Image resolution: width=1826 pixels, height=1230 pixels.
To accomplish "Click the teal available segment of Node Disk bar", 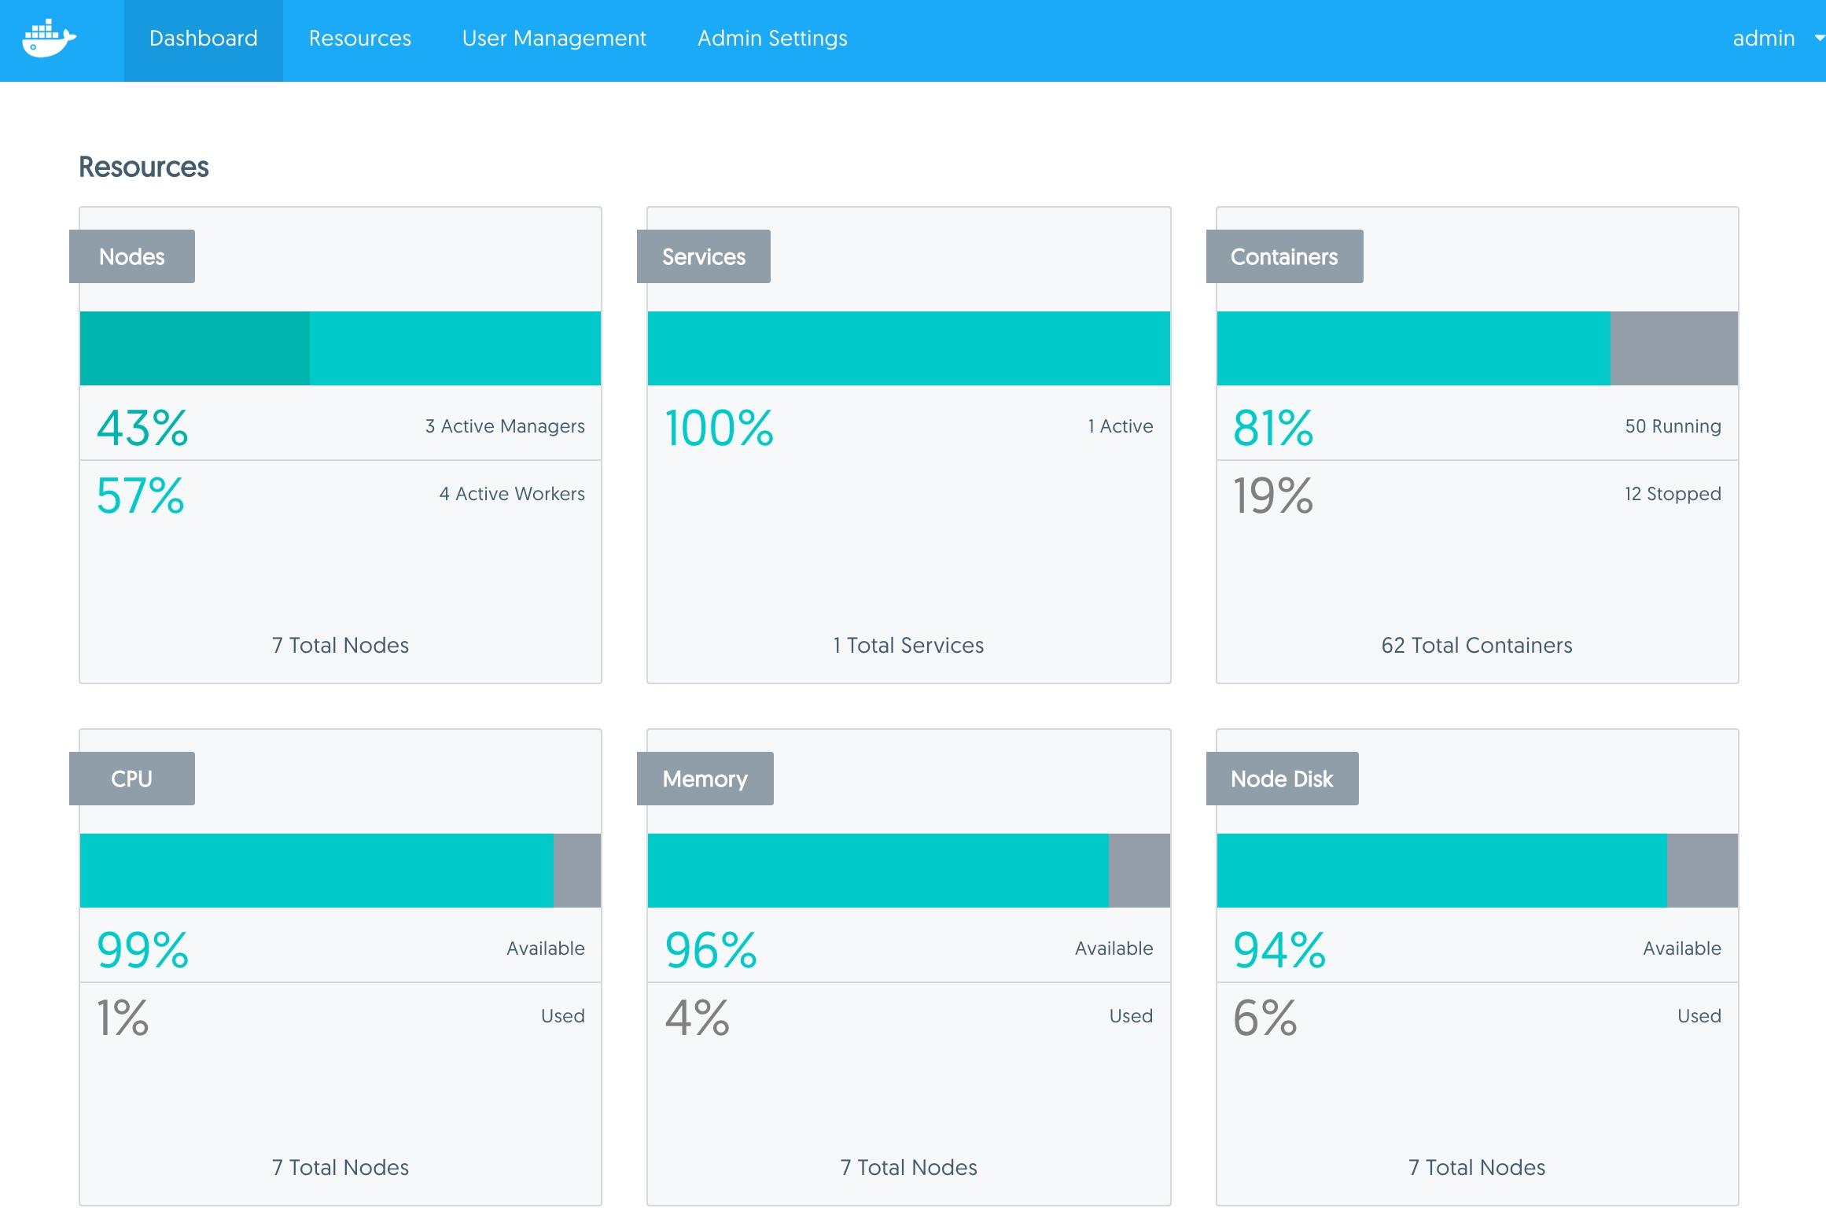I will pos(1442,871).
